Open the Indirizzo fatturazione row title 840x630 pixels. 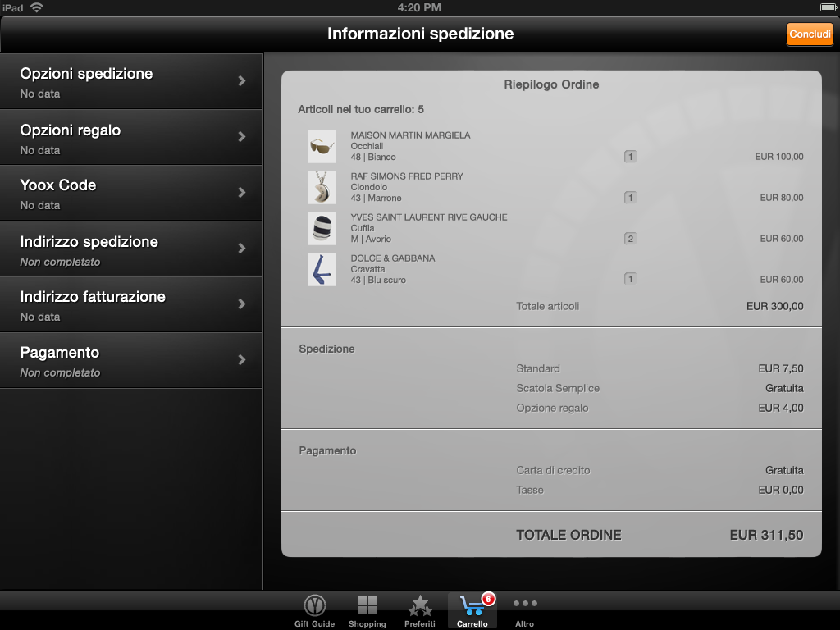(93, 297)
